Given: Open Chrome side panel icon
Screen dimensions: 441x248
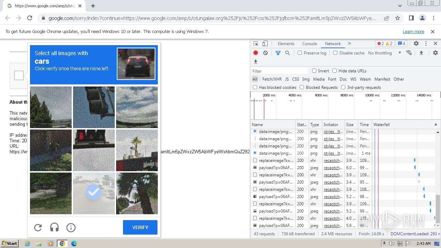Looking at the screenshot, I should click(411, 18).
